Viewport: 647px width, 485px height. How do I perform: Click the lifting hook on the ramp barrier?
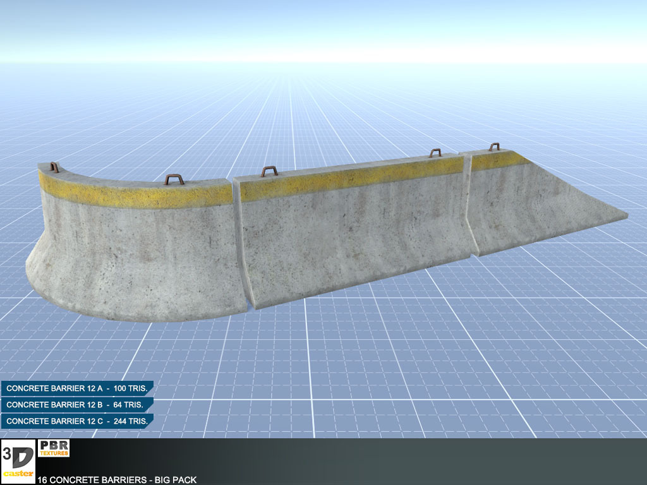[x=494, y=147]
